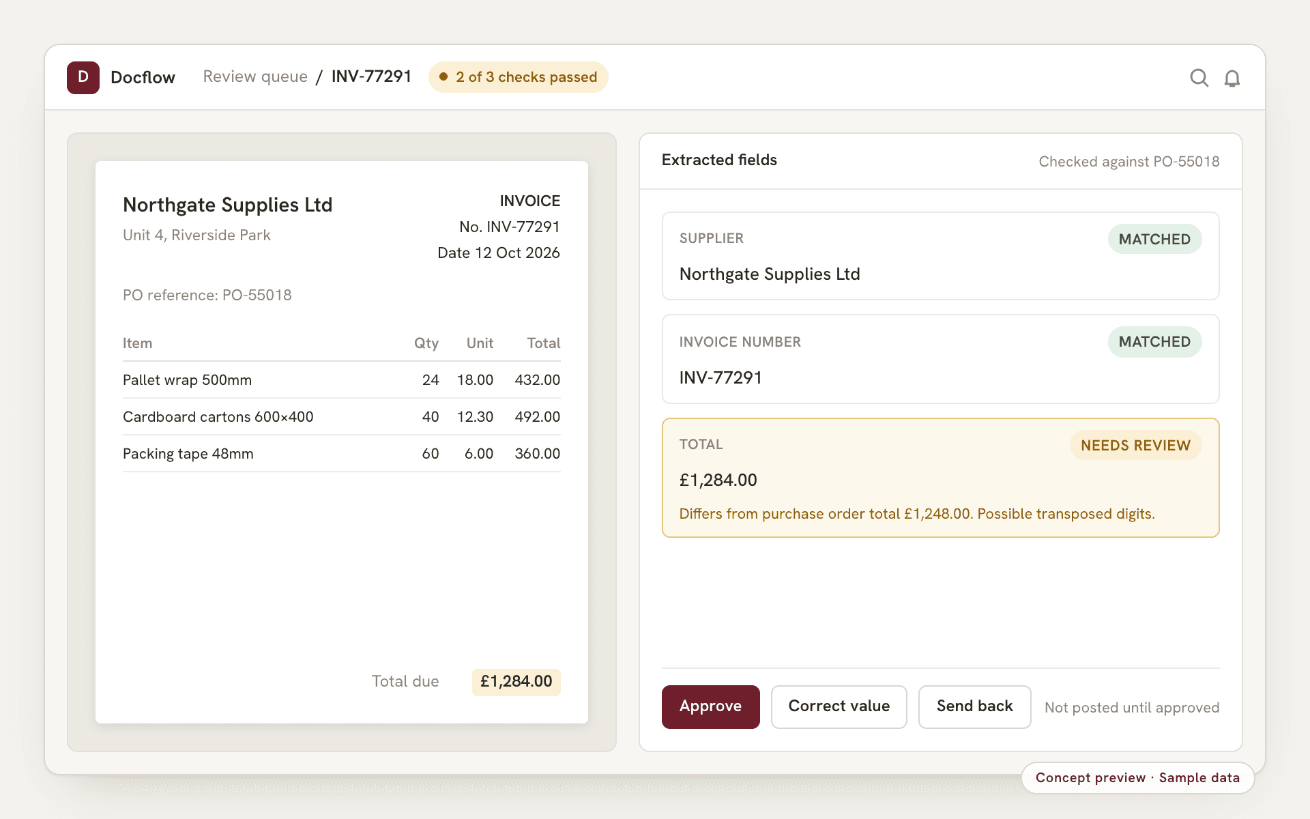Click the Correct value button
The image size is (1310, 819).
coord(839,706)
